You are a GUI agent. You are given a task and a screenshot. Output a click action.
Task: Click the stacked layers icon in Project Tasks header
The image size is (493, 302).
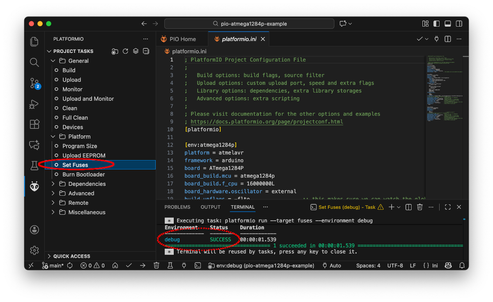(x=136, y=51)
